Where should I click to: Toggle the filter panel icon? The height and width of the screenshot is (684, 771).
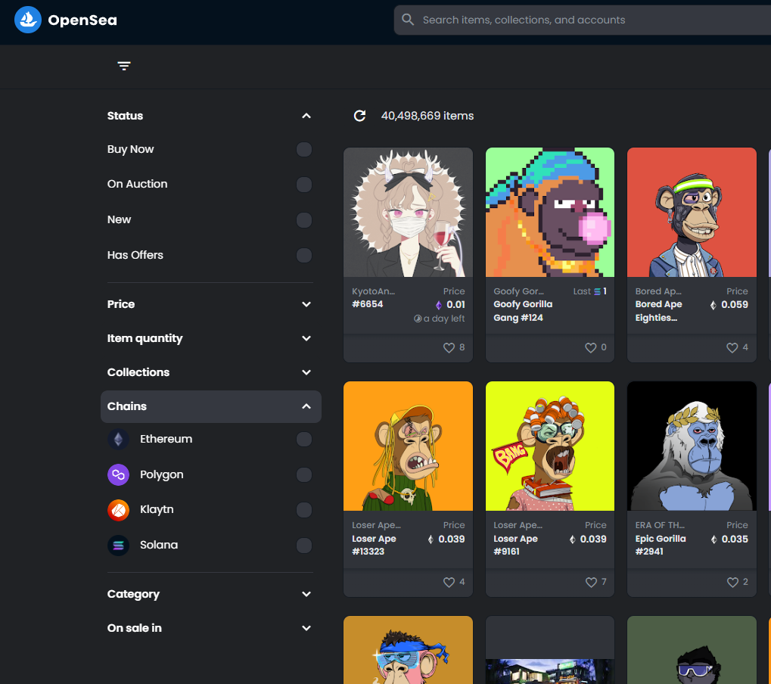point(124,66)
